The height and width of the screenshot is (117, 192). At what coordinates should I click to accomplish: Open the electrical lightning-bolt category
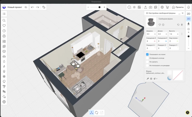click(4, 66)
